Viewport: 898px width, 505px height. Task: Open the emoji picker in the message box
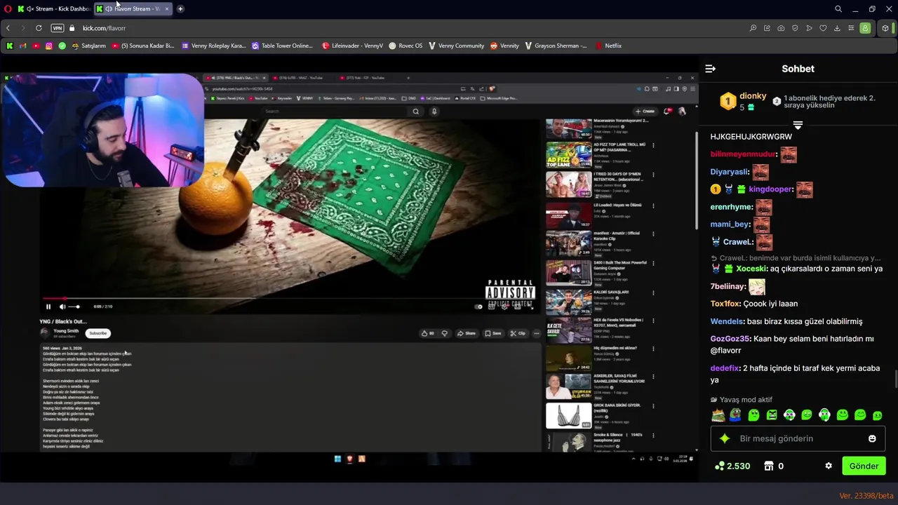[872, 438]
